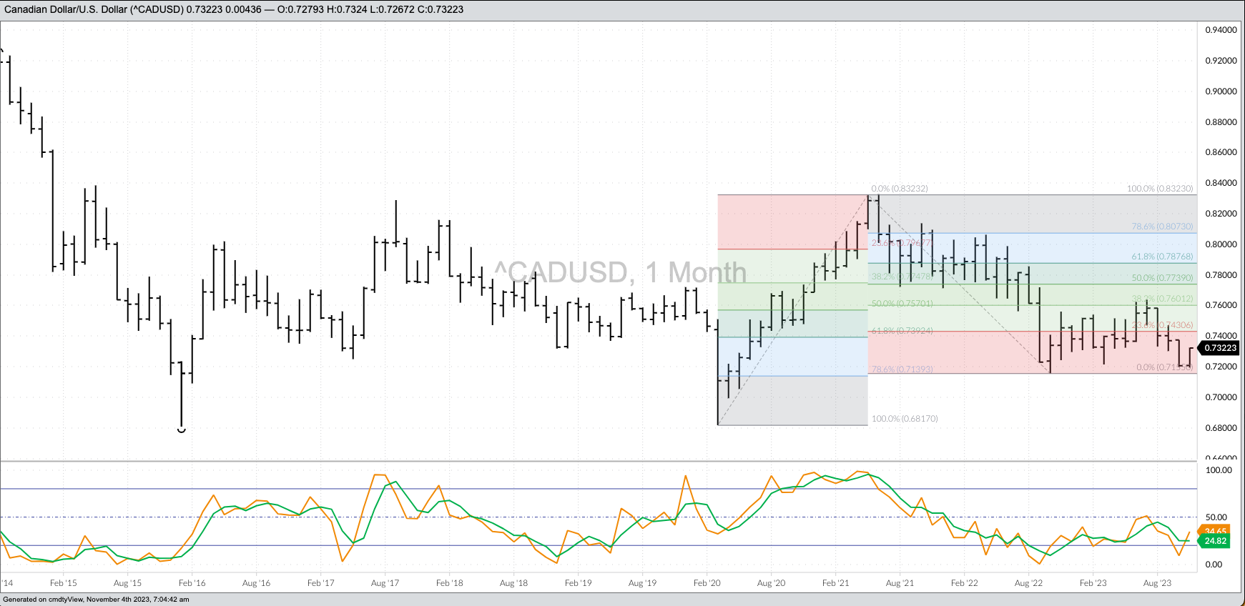Click the 50.0% (0.75701) retracement label

[x=901, y=304]
